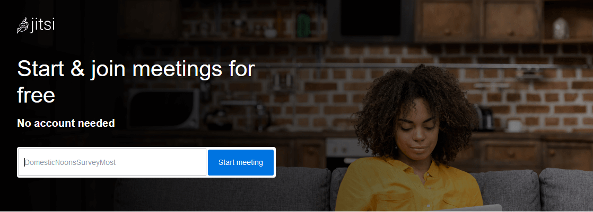This screenshot has height=212, width=593.
Task: Click the 'No account needed' subheading
Action: tap(66, 123)
